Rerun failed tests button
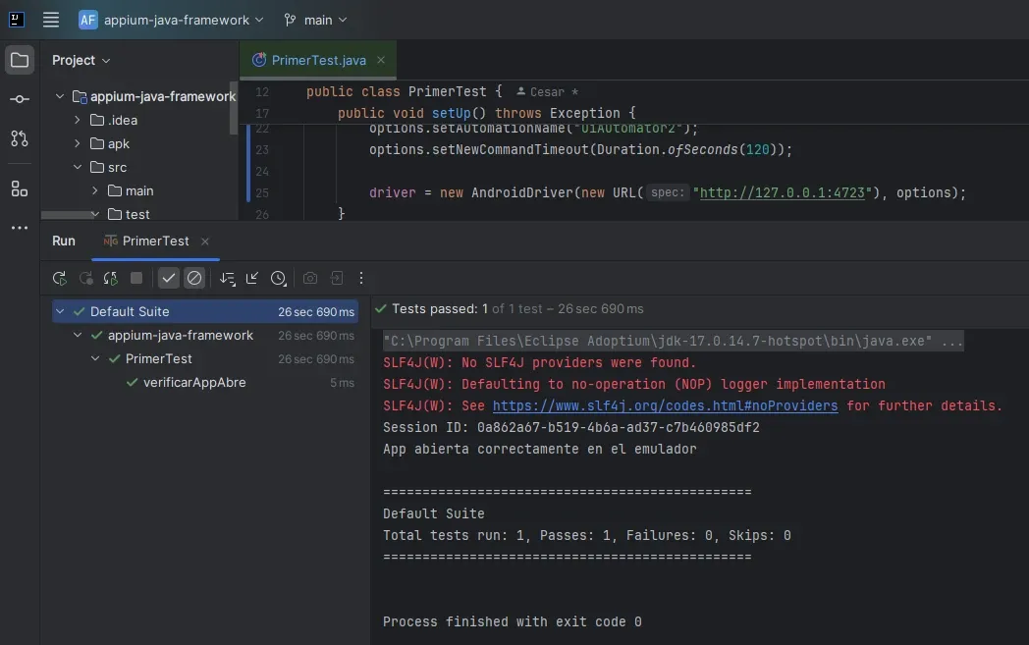1029x645 pixels. [85, 278]
